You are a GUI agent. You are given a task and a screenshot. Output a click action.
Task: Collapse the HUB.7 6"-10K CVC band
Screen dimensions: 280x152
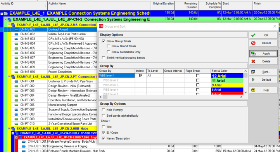13,133
